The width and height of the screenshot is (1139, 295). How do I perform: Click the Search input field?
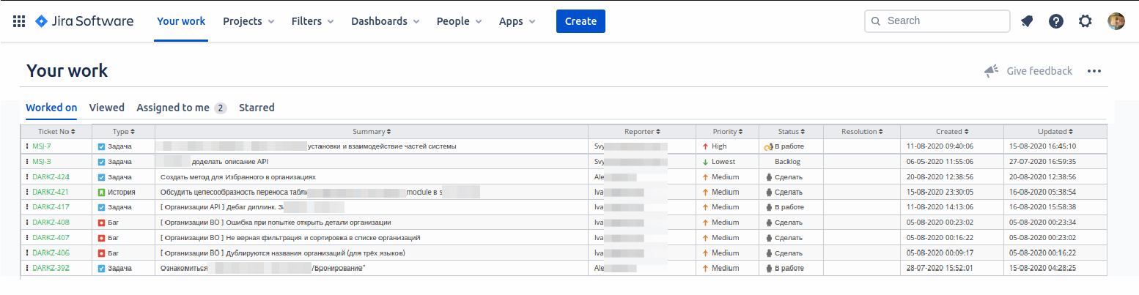[x=937, y=21]
